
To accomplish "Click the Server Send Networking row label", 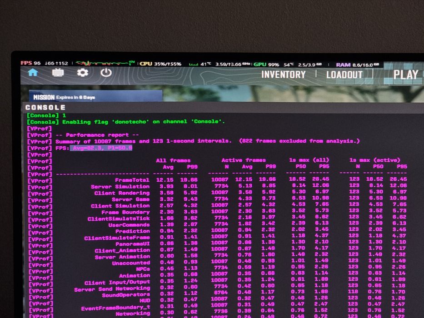I will point(112,289).
